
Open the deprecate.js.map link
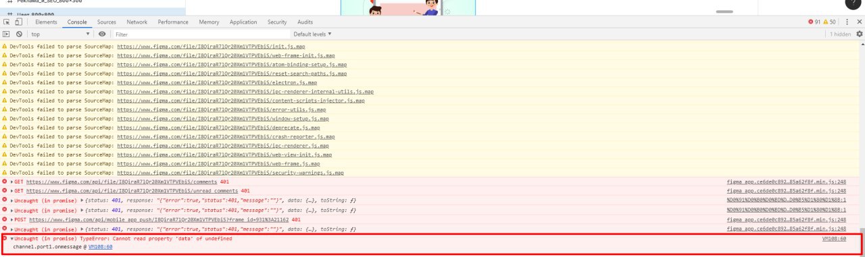[x=218, y=127]
